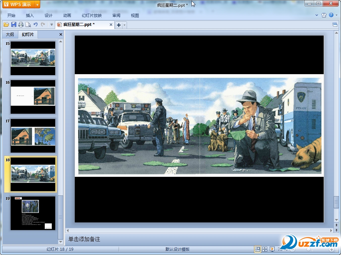The image size is (341, 255).
Task: Start slideshow from the status bar icon
Action: click(272, 249)
